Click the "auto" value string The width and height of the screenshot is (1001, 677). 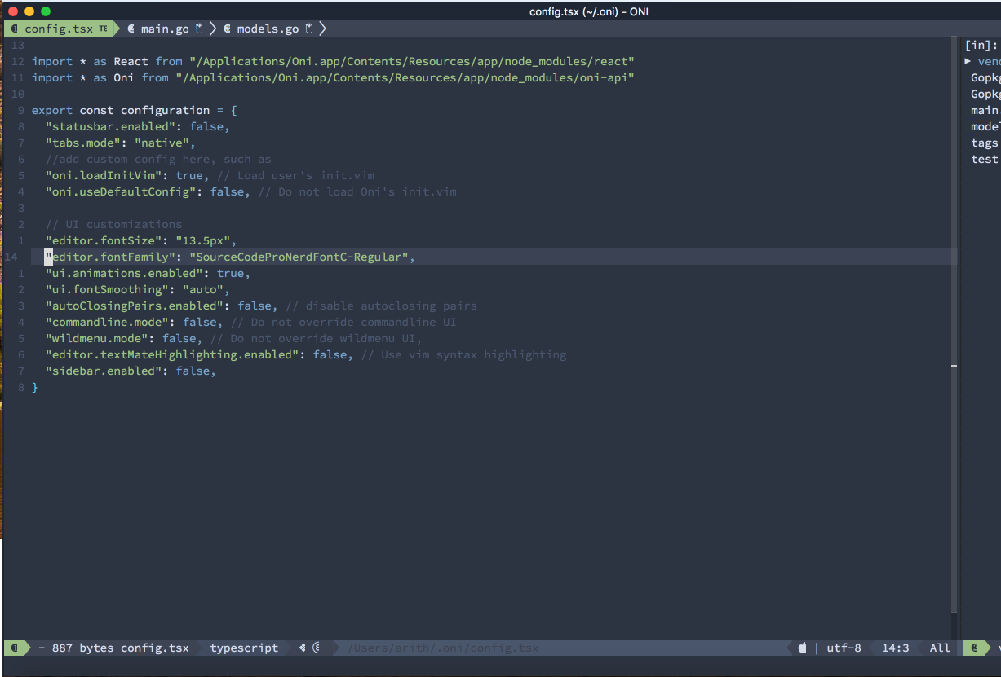(203, 289)
